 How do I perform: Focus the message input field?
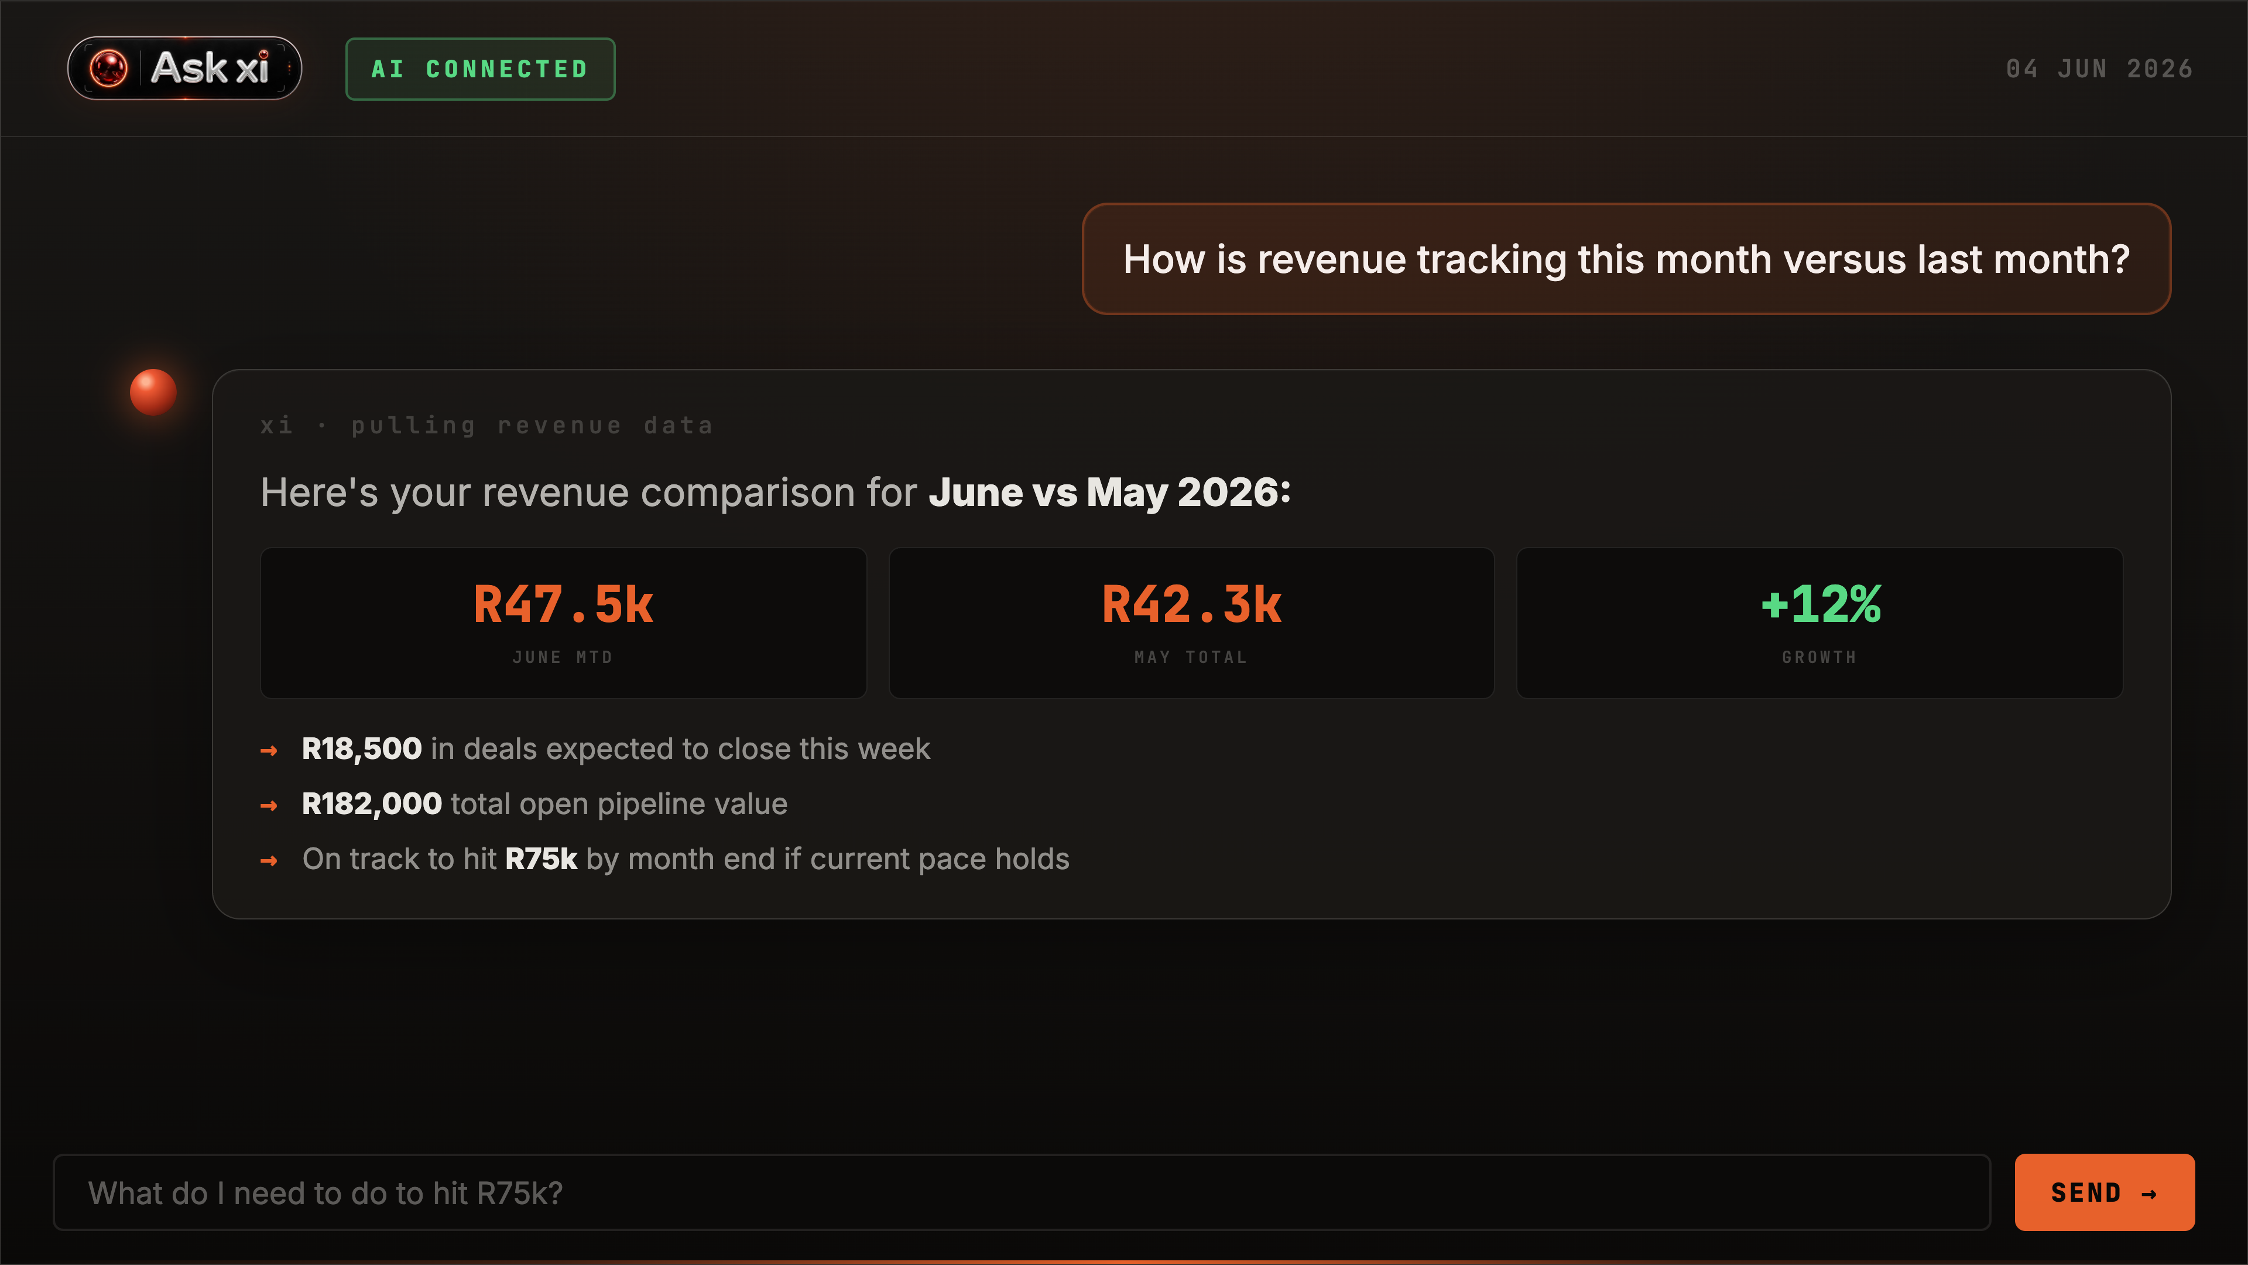click(1022, 1192)
